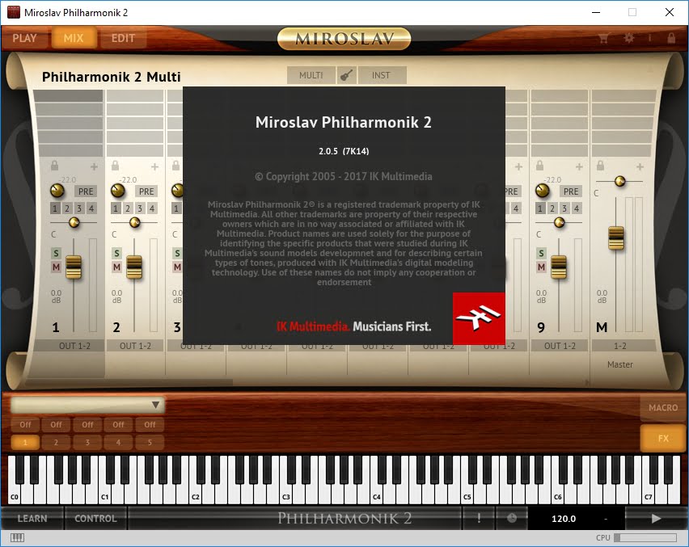
Task: Click the plus icon on channel 1
Action: click(x=94, y=166)
